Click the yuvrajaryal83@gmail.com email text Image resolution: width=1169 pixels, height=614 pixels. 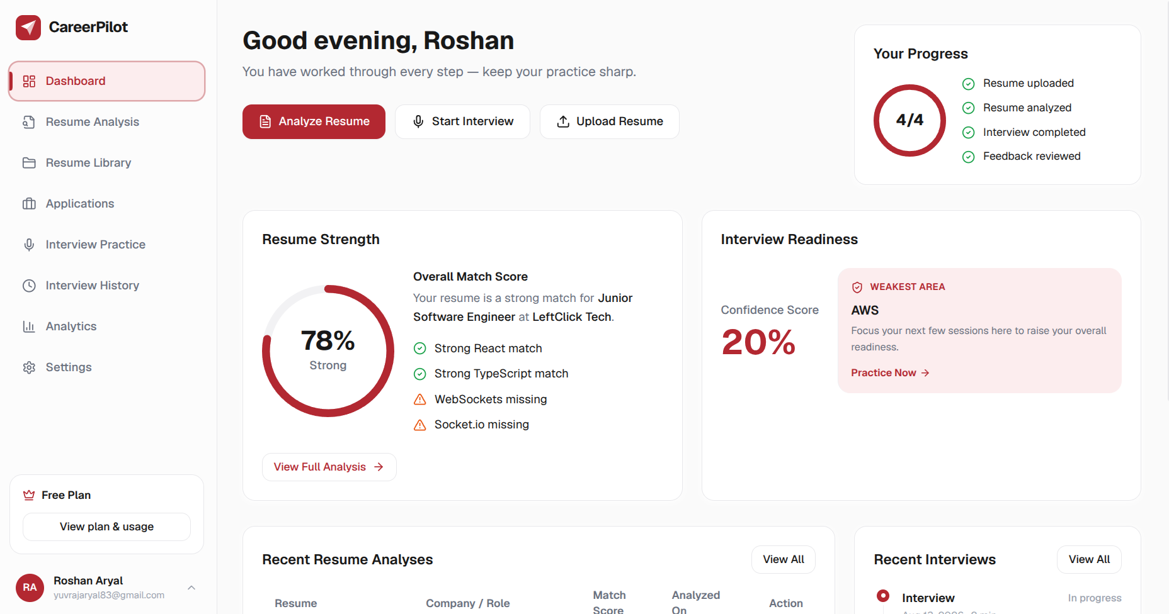tap(109, 595)
